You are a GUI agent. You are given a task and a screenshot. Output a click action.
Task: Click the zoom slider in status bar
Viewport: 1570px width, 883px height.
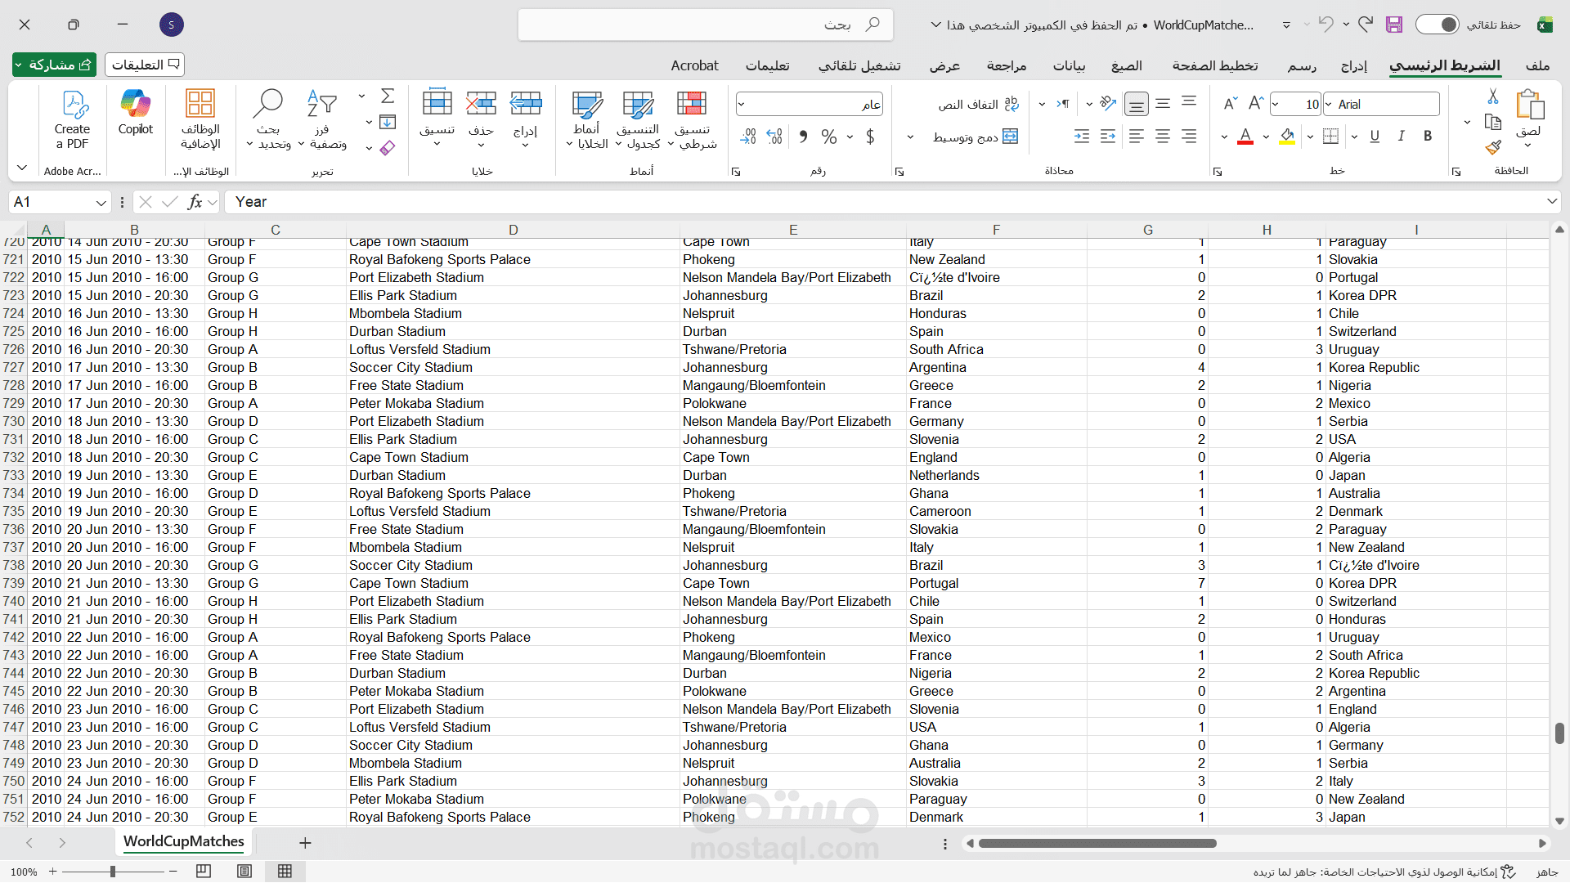[113, 872]
